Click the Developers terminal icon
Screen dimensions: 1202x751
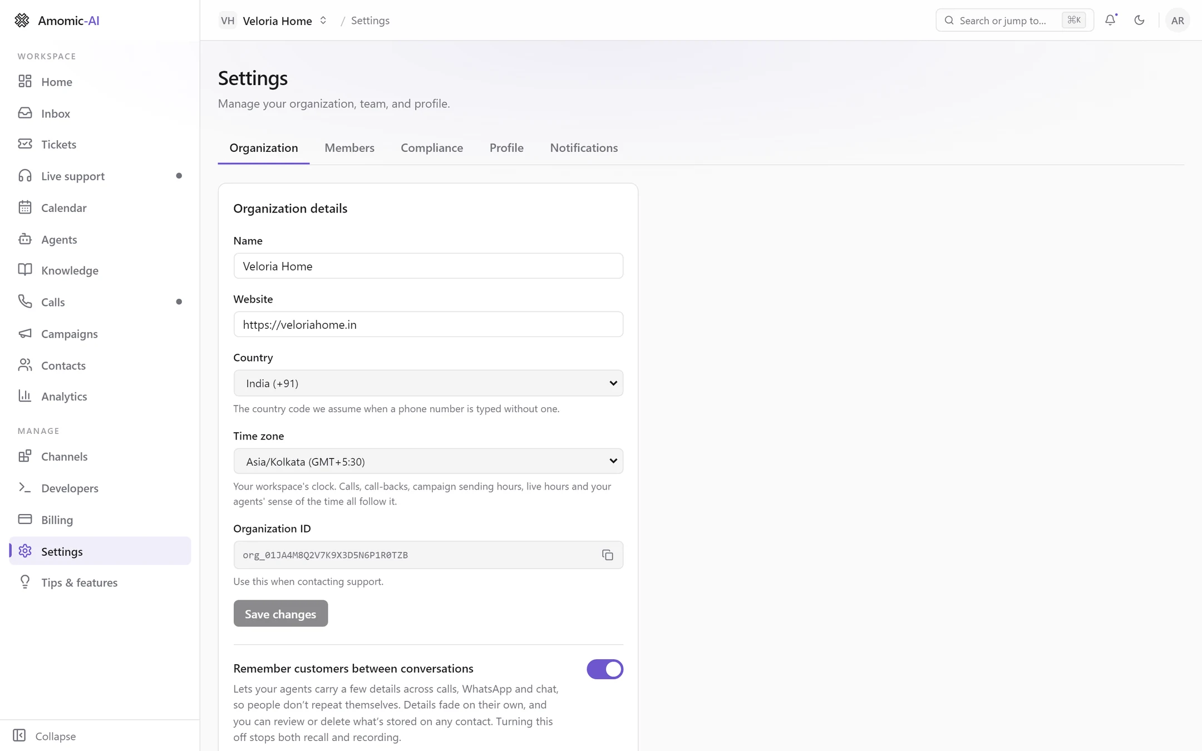point(25,488)
